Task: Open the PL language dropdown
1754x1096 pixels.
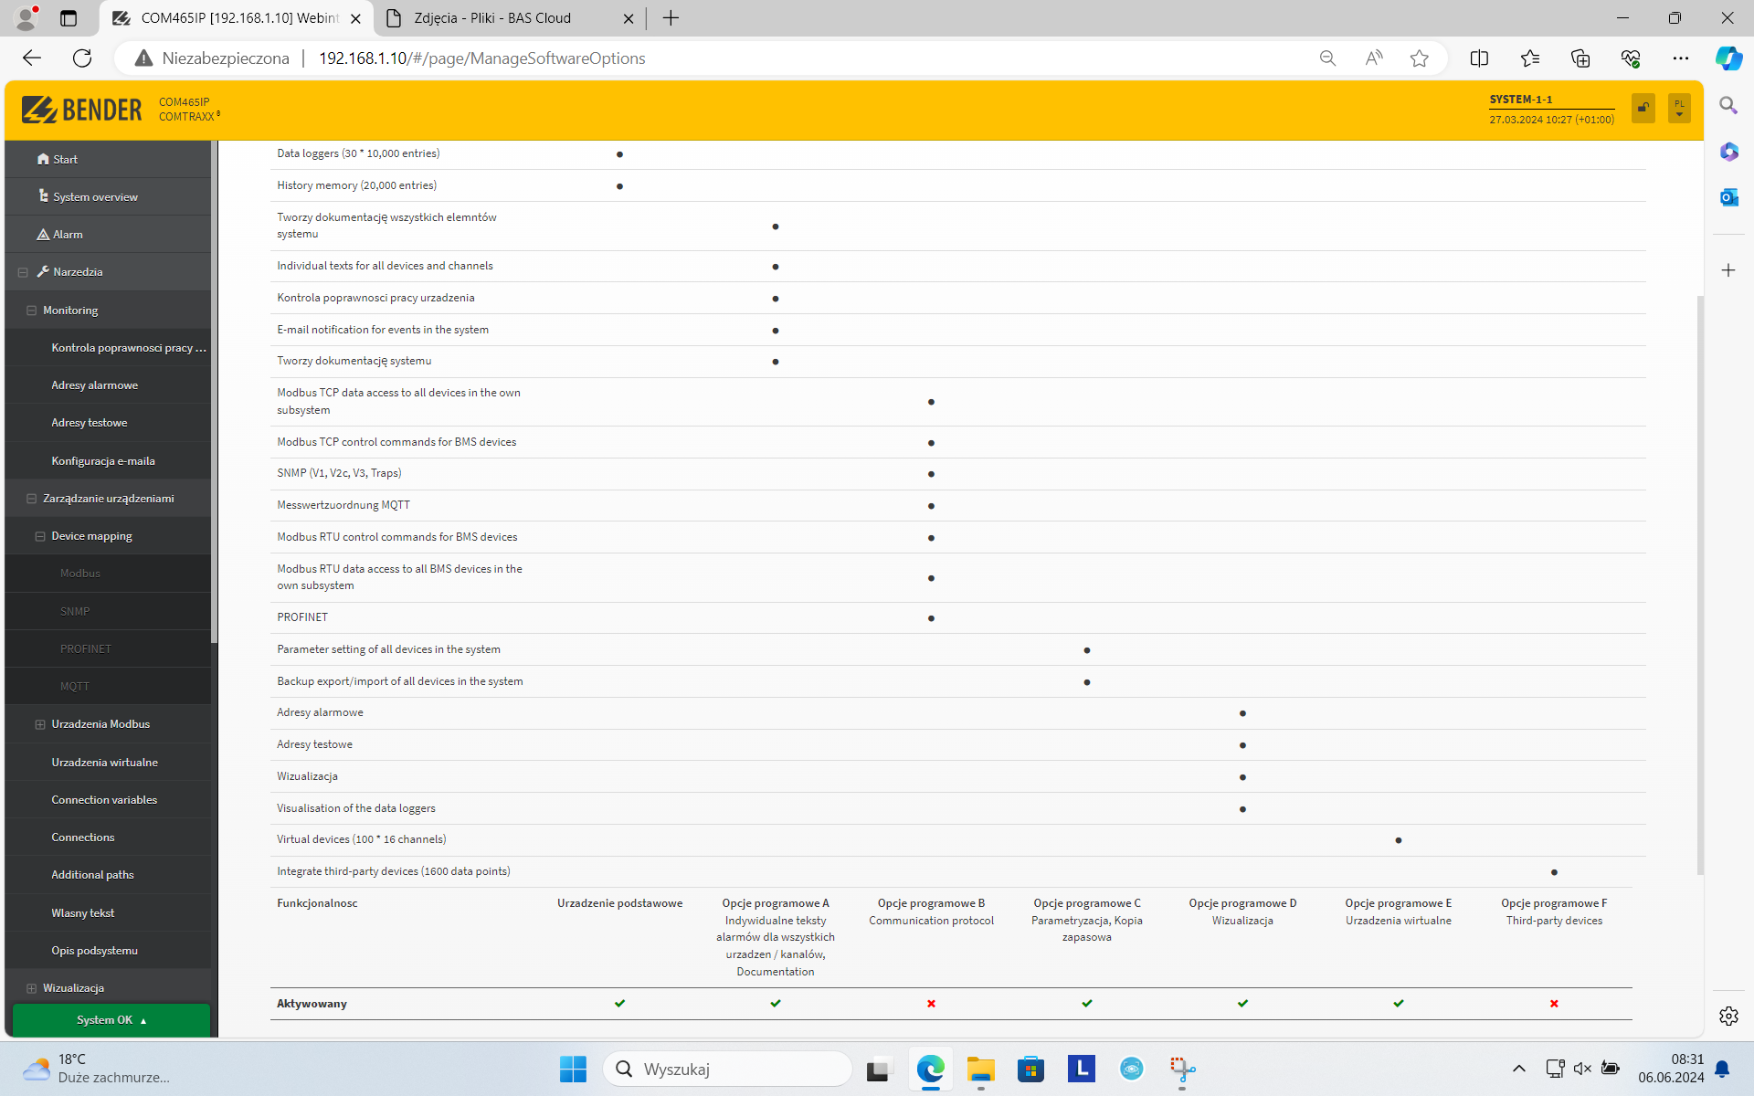Action: point(1679,108)
